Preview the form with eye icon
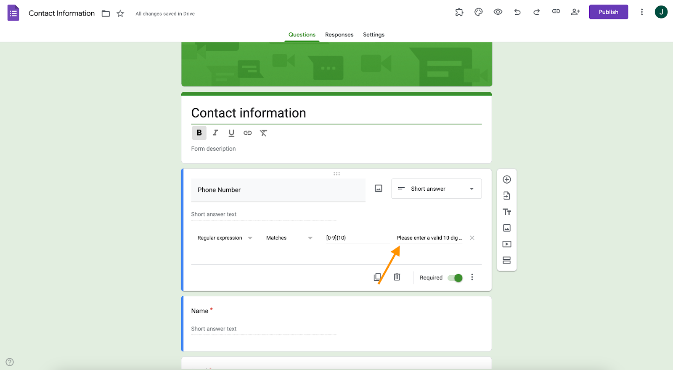This screenshot has width=673, height=370. click(x=498, y=12)
